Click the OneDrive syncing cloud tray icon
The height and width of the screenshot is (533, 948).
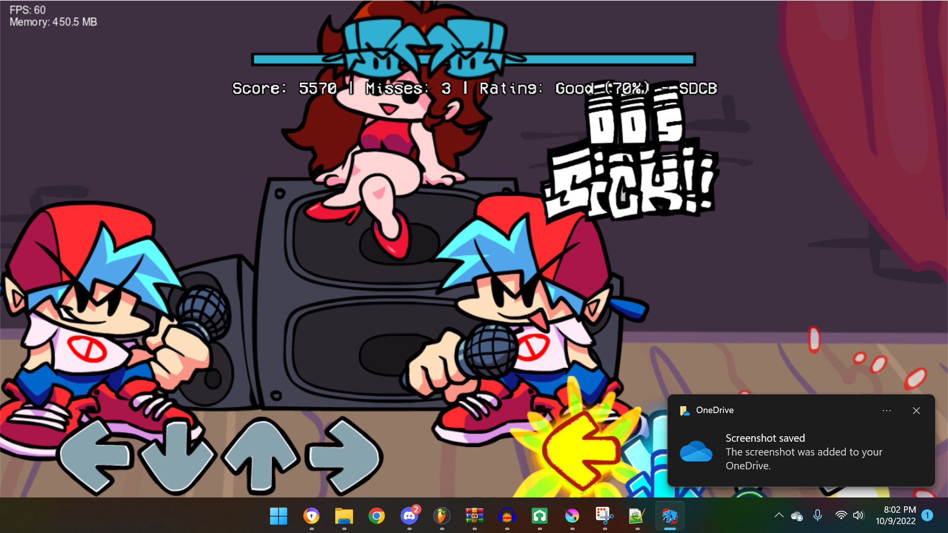[x=796, y=516]
